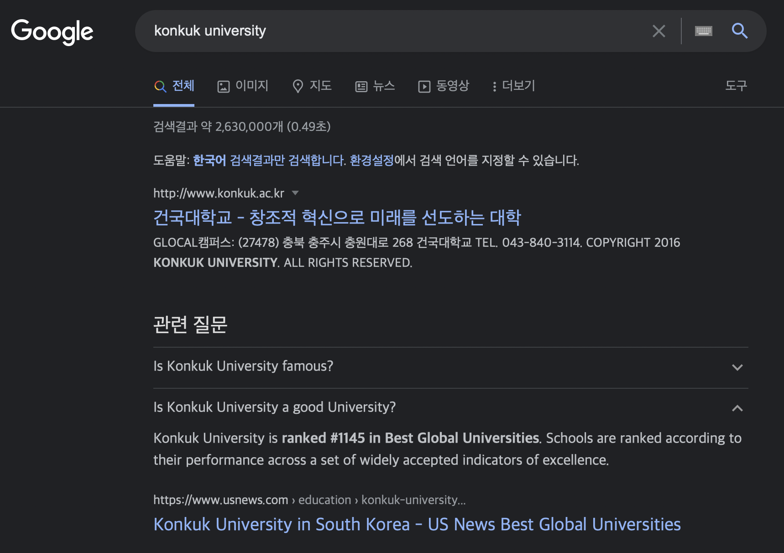Select the 전체 (All) results tab
Screen dimensions: 784x553
tap(174, 86)
